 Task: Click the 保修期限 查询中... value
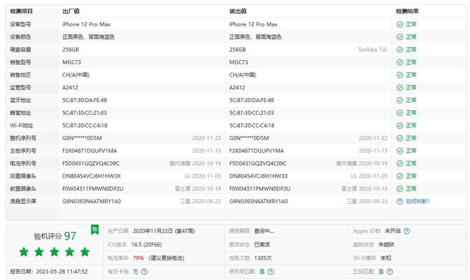click(x=264, y=231)
